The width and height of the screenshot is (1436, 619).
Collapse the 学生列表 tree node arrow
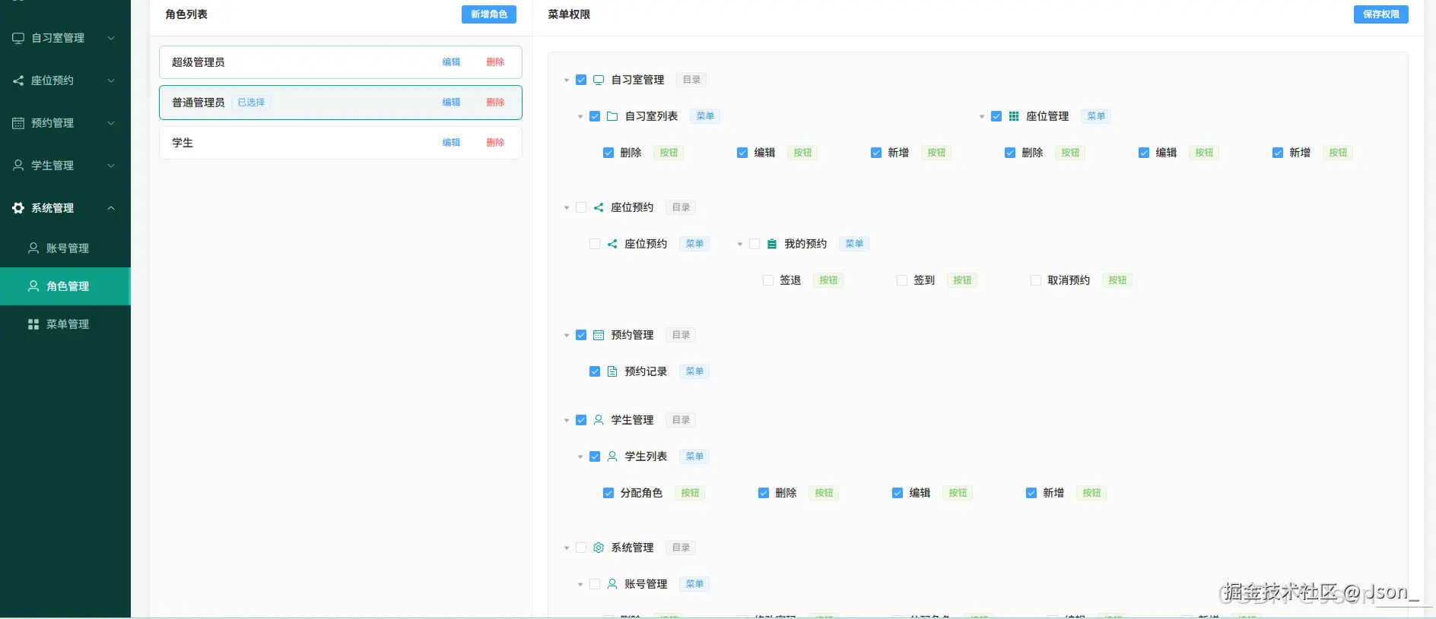pyautogui.click(x=580, y=456)
